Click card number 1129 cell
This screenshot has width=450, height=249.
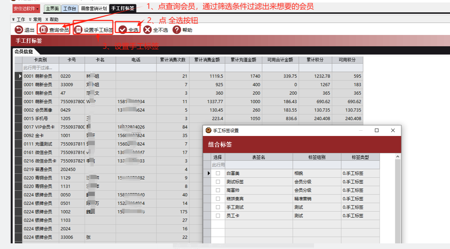click(72, 178)
